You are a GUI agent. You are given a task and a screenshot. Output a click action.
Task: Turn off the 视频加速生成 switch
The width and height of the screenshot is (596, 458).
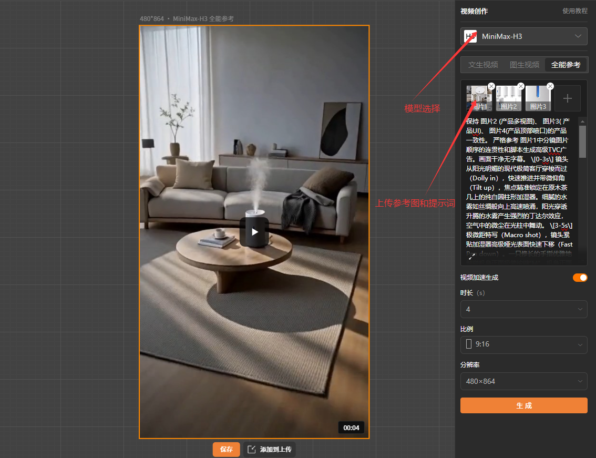pos(580,278)
